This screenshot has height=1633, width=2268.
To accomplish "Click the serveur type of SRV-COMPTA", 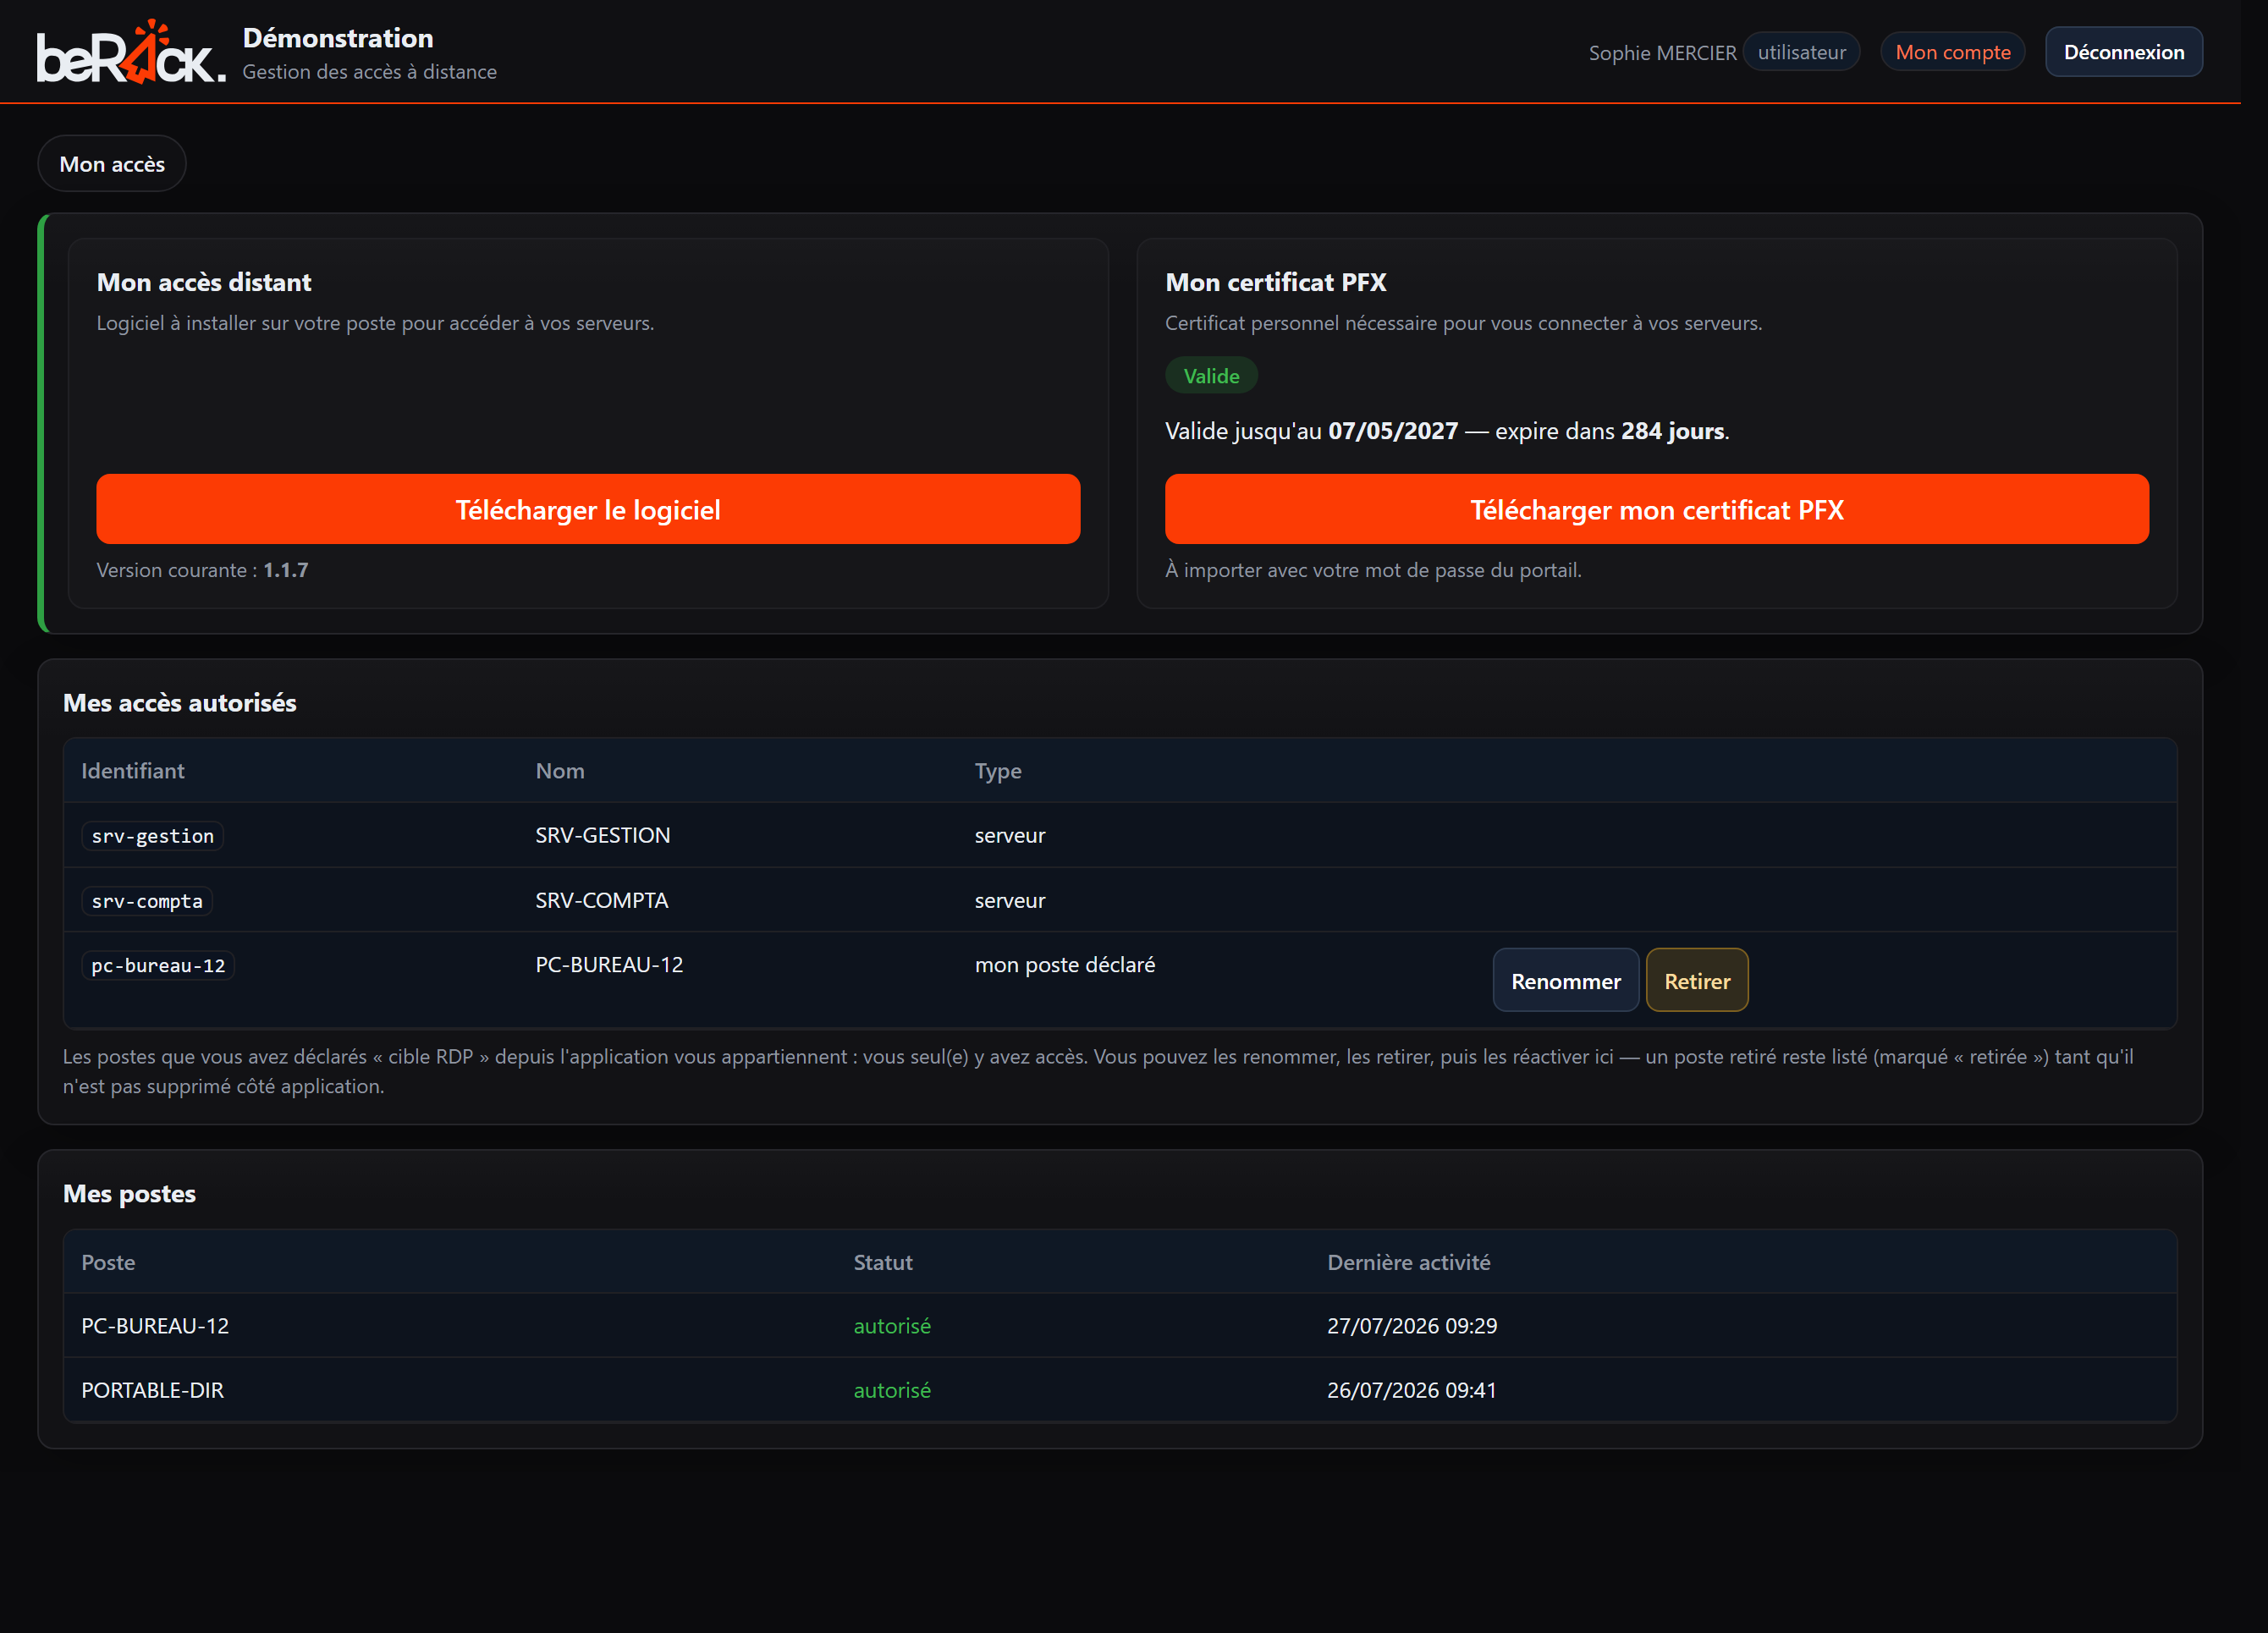I will pyautogui.click(x=1010, y=900).
